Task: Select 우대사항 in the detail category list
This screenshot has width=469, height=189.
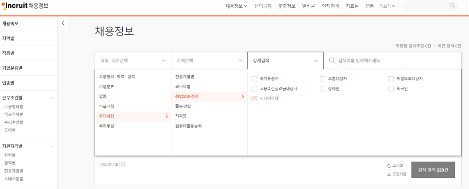Action: pyautogui.click(x=133, y=116)
